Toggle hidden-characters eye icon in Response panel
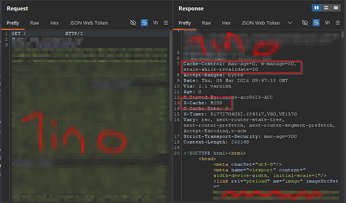The image size is (346, 203). click(305, 23)
